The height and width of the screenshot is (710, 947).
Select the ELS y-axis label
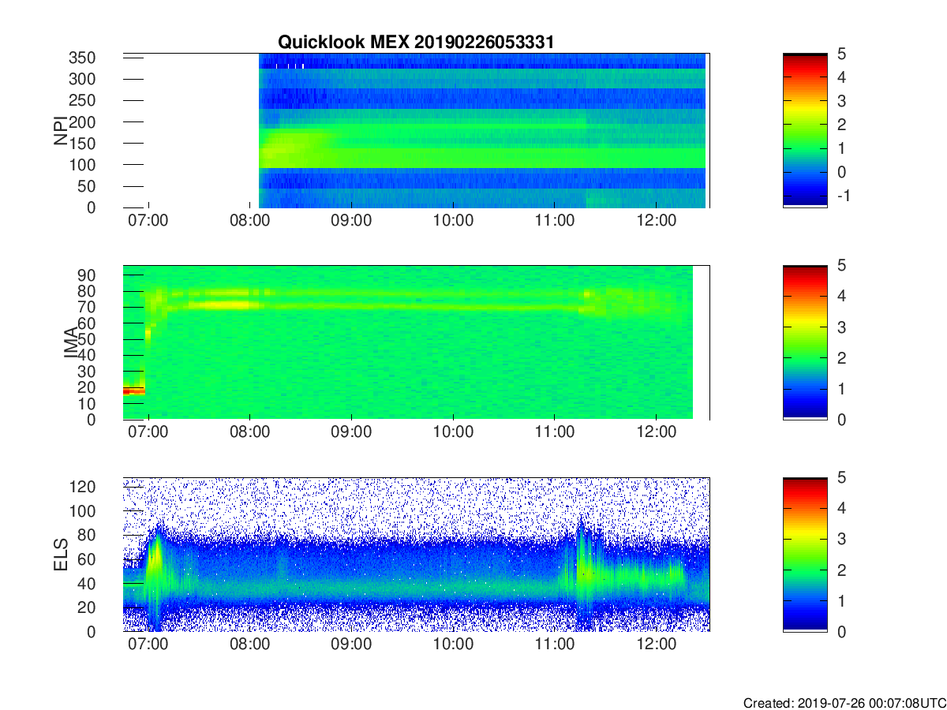(x=63, y=555)
